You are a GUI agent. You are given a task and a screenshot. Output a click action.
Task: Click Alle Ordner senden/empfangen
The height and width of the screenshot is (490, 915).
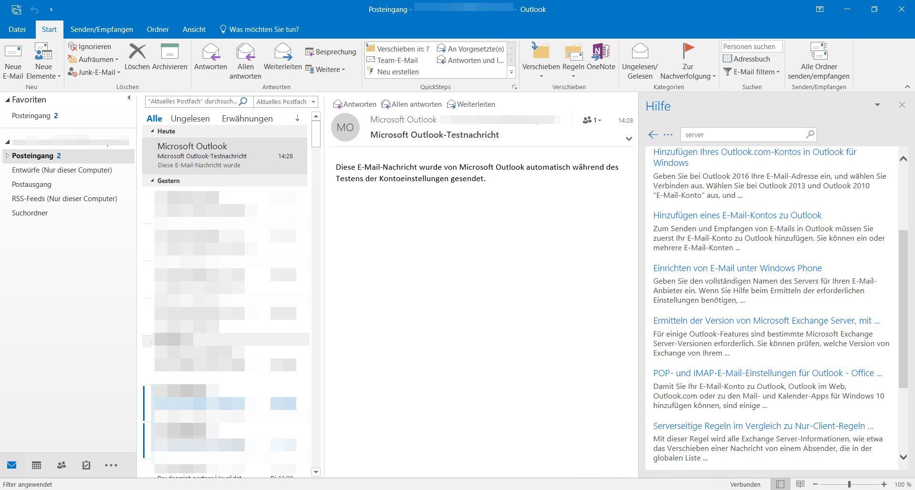point(819,61)
